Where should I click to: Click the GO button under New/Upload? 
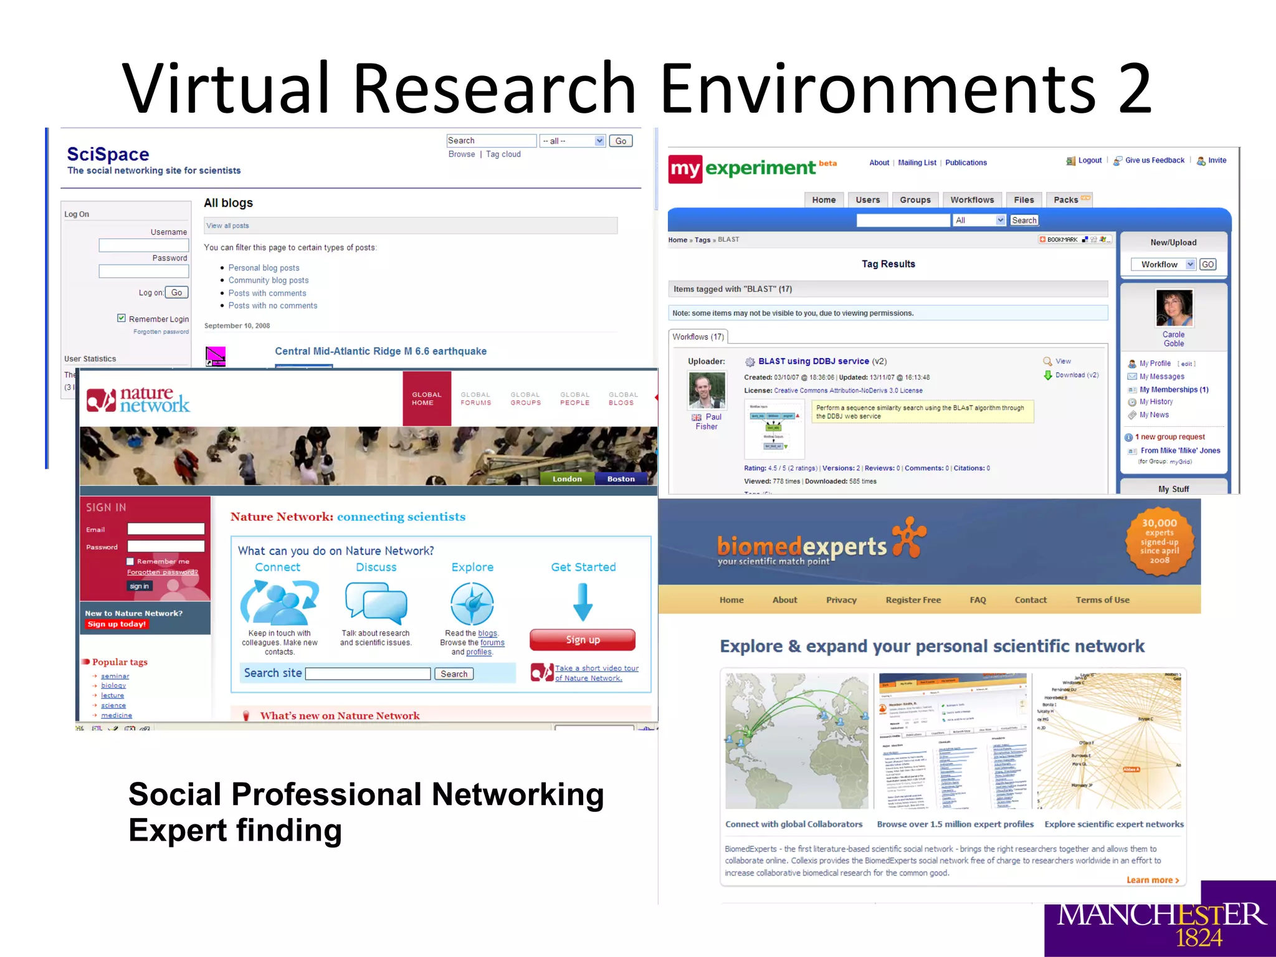pyautogui.click(x=1207, y=264)
